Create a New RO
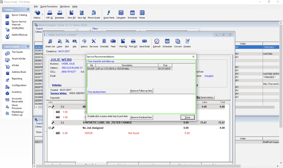The height and width of the screenshot is (168, 283). pyautogui.click(x=72, y=14)
